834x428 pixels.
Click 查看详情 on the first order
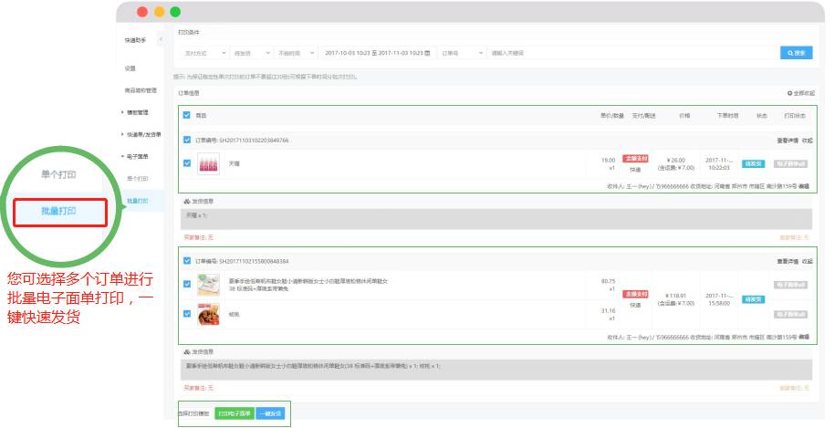click(787, 141)
